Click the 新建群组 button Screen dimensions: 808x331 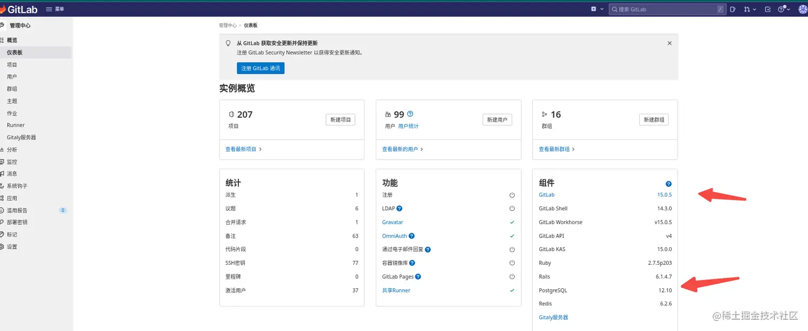654,120
